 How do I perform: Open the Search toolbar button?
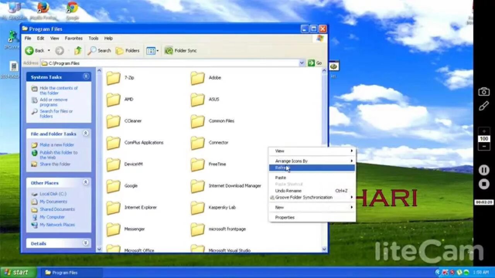[x=99, y=51]
